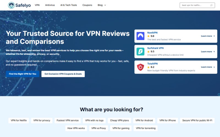Click Learn more for TotalVPN
Viewport: 220px width, 137px height.
pyautogui.click(x=208, y=67)
